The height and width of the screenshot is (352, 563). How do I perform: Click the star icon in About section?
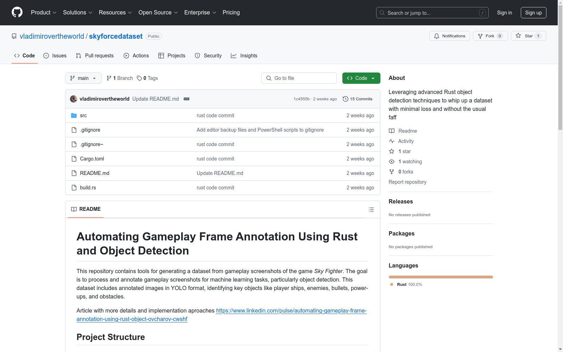(392, 151)
